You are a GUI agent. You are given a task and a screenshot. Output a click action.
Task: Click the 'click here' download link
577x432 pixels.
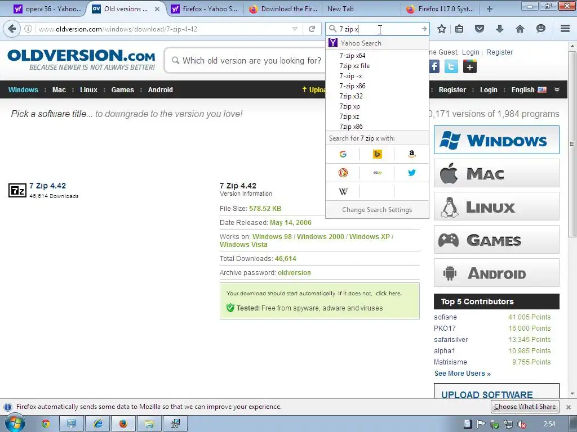click(x=388, y=294)
